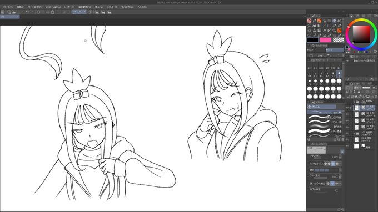Adjust the ブラシサイズ slider
Viewport: 378px width, 212px height.
pos(320,158)
